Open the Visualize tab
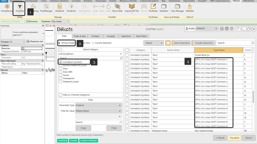The image size is (257, 144). pos(111,36)
